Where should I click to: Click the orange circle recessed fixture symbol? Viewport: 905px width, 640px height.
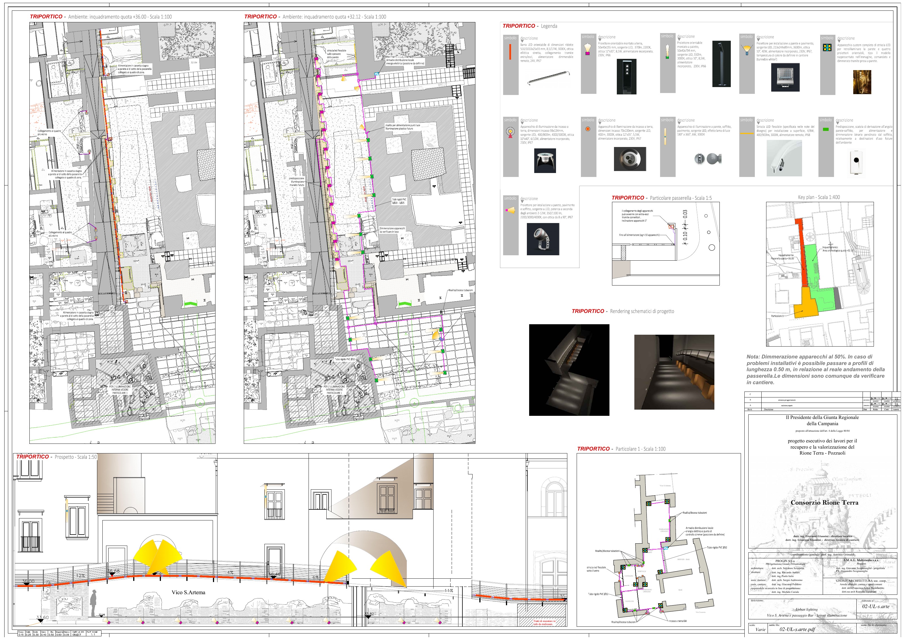pos(588,129)
